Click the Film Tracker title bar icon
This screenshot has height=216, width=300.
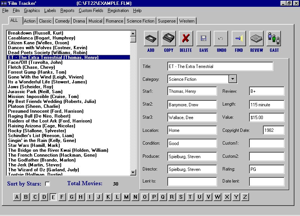pos(4,3)
